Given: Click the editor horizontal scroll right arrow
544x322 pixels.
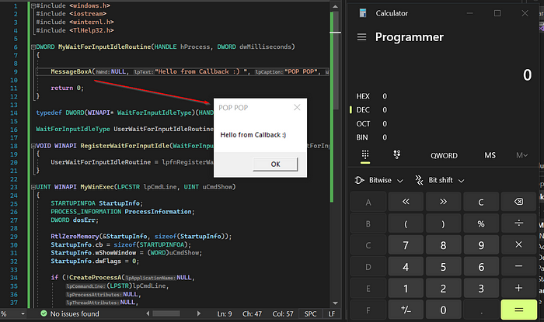Looking at the screenshot, I should (x=199, y=313).
